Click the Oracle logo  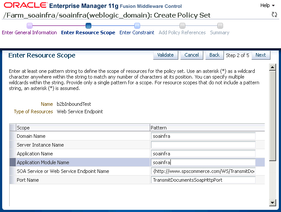click(25, 5)
